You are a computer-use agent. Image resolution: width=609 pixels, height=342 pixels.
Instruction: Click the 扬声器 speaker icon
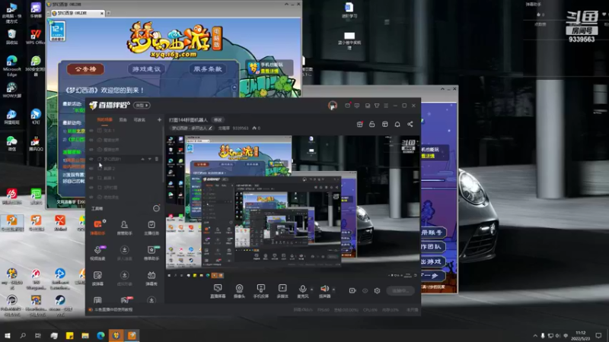(324, 289)
